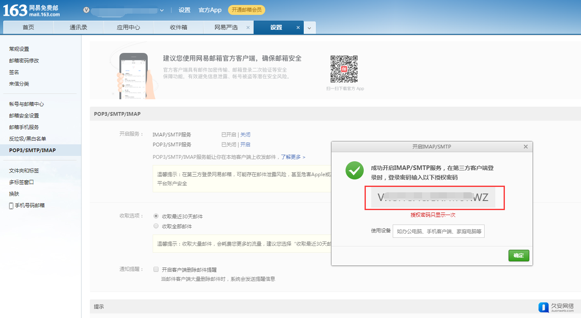Expand the account name dropdown arrow
The height and width of the screenshot is (318, 581).
pos(162,10)
